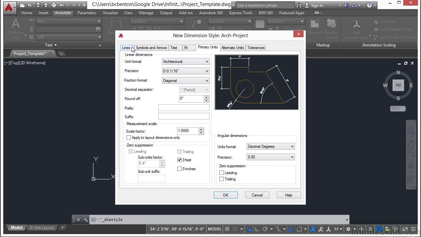Expand the Text panel dropdown in ribbon
This screenshot has height=237, width=421.
(x=51, y=45)
